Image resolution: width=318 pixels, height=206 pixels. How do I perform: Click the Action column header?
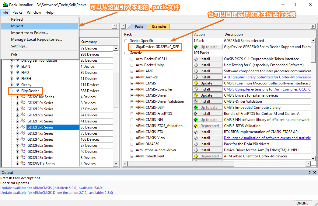[208, 34]
